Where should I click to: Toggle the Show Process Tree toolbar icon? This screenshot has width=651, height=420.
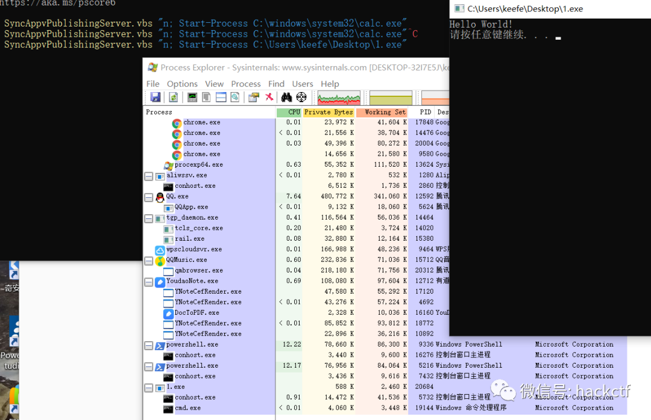206,97
